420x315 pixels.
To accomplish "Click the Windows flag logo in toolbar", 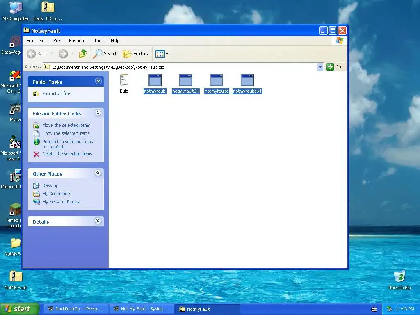I will click(x=339, y=41).
